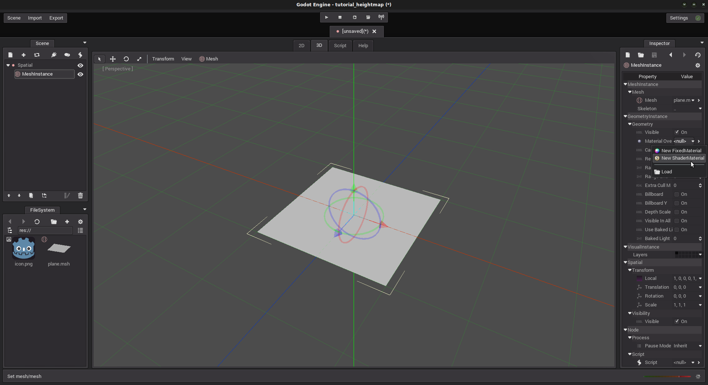
Task: Open the Pause Mode Inherit dropdown
Action: [700, 346]
